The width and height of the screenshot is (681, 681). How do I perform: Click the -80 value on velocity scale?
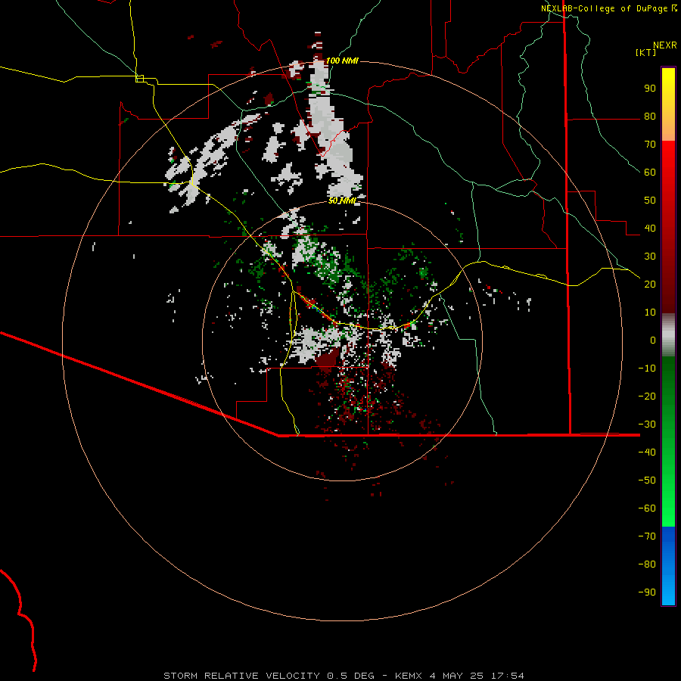(x=647, y=564)
